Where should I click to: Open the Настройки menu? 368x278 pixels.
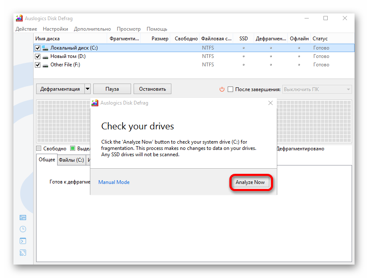55,29
